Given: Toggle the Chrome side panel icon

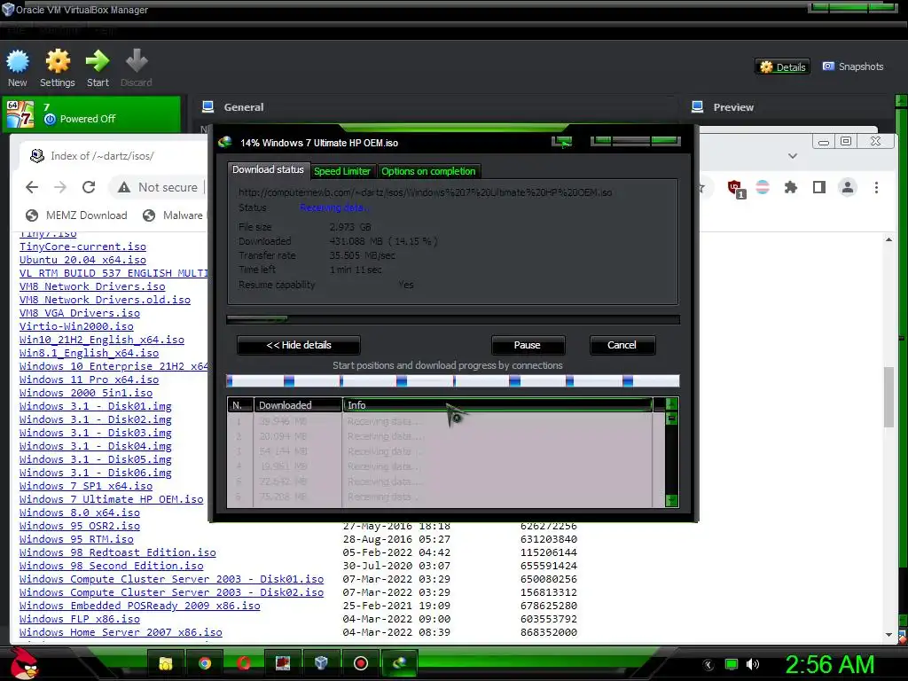Looking at the screenshot, I should pyautogui.click(x=818, y=187).
